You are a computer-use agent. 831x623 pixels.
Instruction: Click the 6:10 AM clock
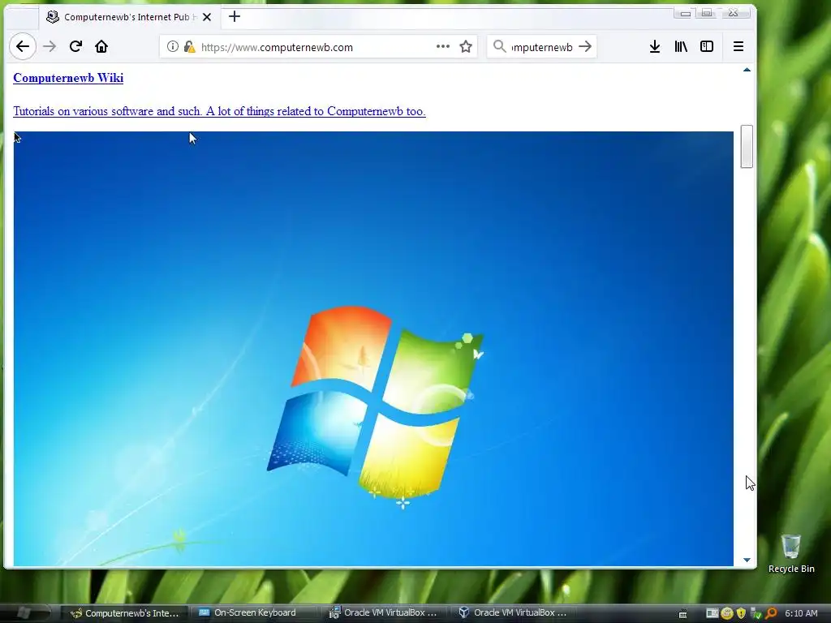coord(801,613)
